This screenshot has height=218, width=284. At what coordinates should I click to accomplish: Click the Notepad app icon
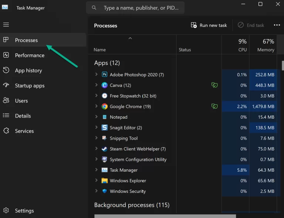(x=105, y=117)
